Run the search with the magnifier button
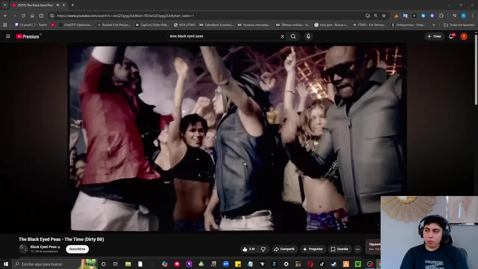The width and height of the screenshot is (478, 269). click(293, 36)
